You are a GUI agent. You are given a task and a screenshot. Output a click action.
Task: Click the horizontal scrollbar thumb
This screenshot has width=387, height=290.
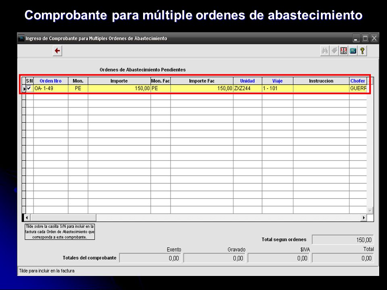[x=63, y=218]
